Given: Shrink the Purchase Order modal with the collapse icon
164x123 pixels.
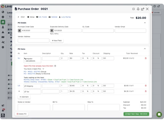Looking at the screenshot, I should pyautogui.click(x=133, y=9).
